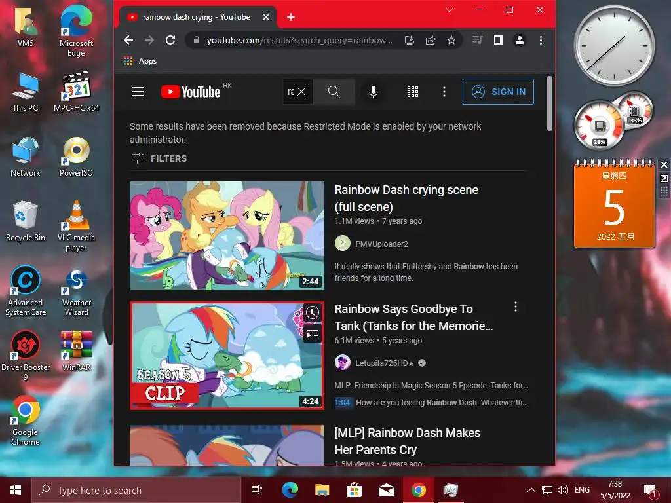Screen dimensions: 671x503
Task: Click the taskbar search box
Action: tap(136, 490)
